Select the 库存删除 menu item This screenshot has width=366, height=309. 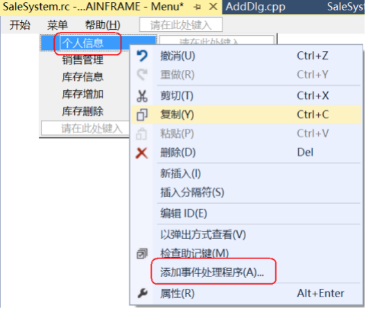point(82,111)
